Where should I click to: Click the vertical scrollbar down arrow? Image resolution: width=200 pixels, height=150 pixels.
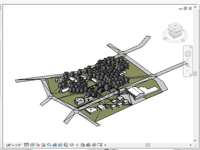click(x=195, y=140)
